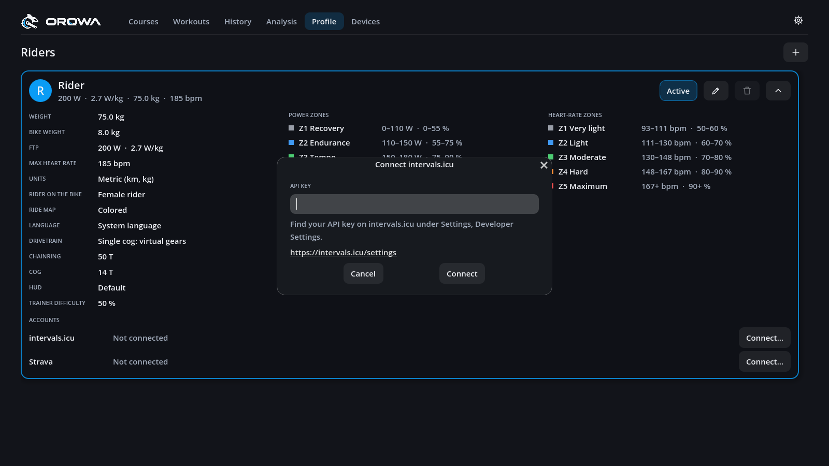829x466 pixels.
Task: Edit the rider with pencil icon
Action: 716,91
